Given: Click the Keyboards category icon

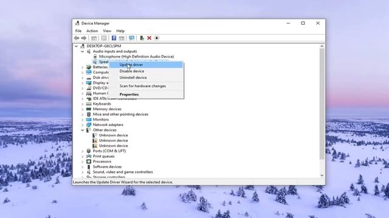Looking at the screenshot, I should [89, 104].
